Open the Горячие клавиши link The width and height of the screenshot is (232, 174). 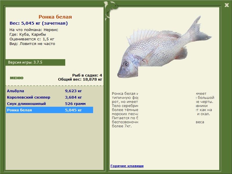tap(127, 166)
